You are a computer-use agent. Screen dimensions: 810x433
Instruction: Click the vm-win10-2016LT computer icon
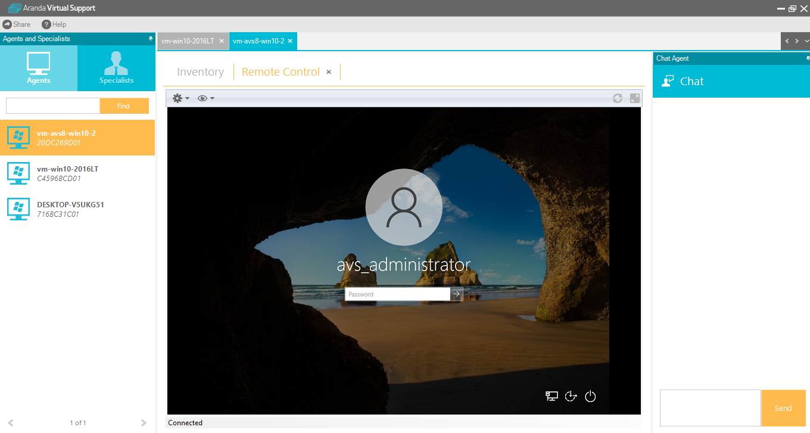point(18,173)
